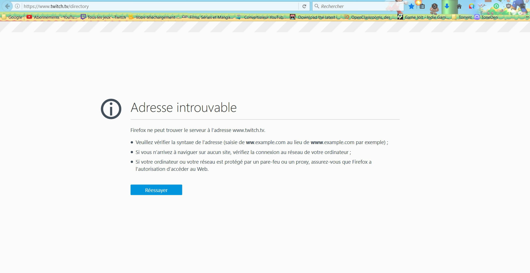Go to the home page icon
This screenshot has width=530, height=273.
tap(459, 6)
